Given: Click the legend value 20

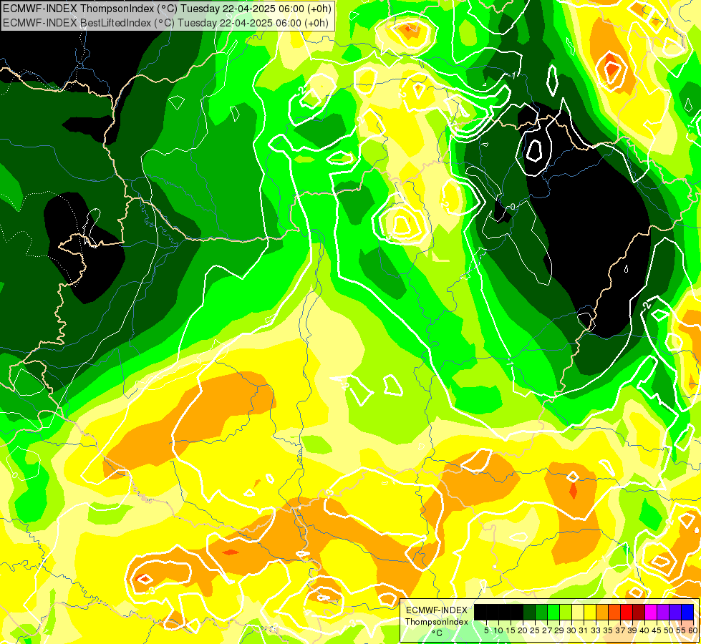Looking at the screenshot, I should (523, 630).
